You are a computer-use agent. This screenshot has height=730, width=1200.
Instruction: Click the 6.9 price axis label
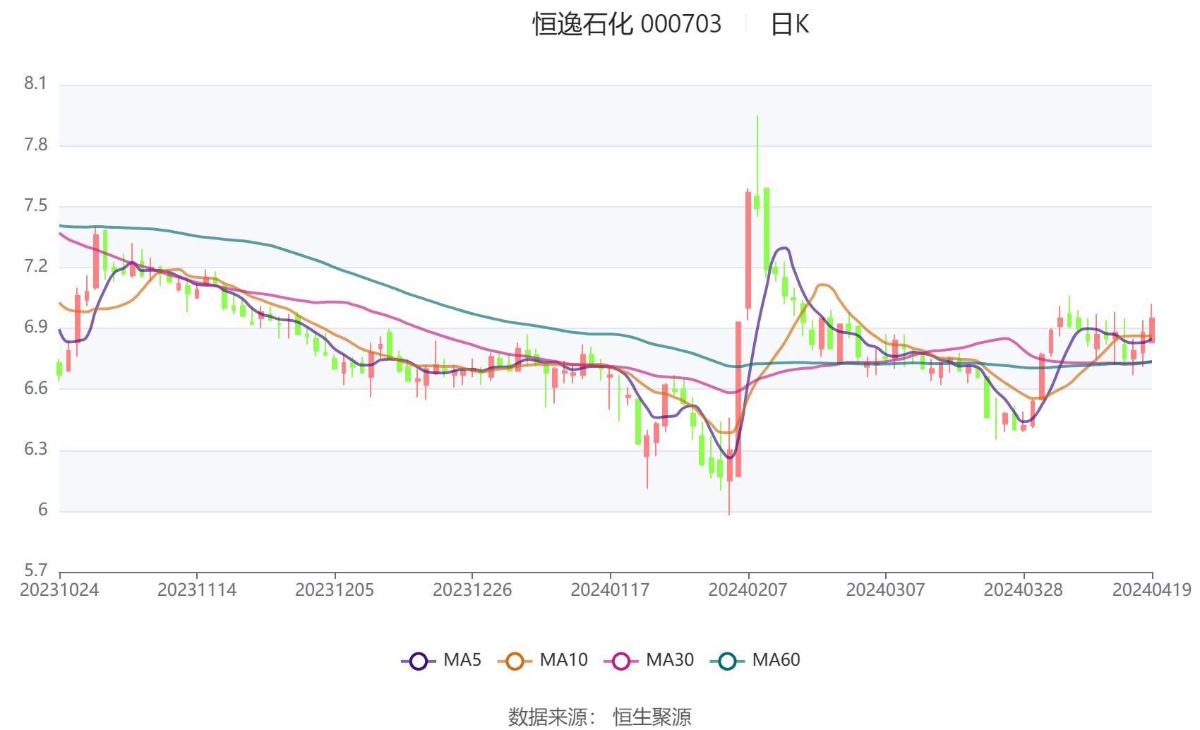(x=35, y=327)
